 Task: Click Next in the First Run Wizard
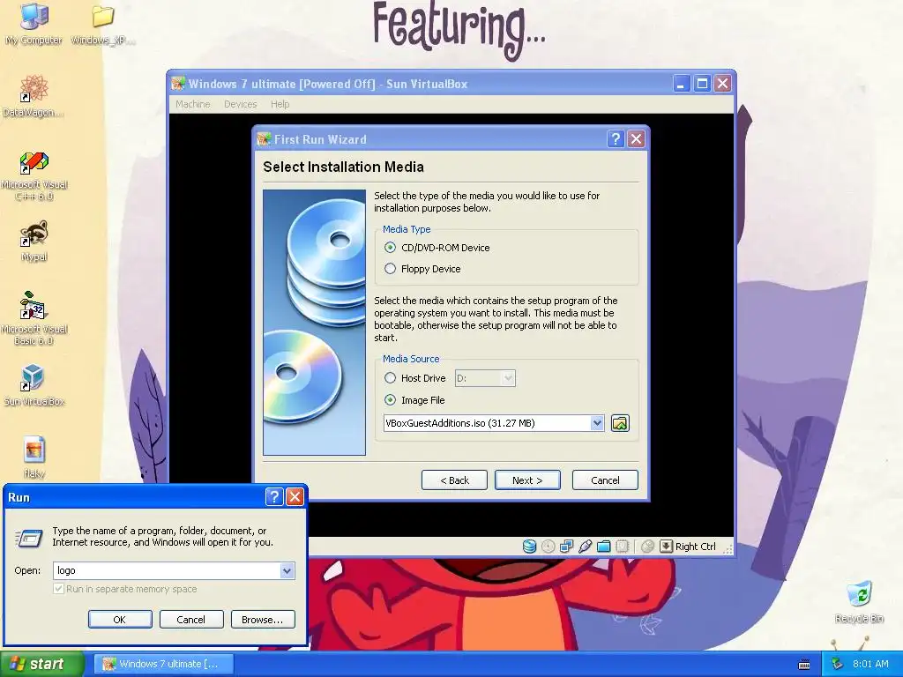coord(527,480)
